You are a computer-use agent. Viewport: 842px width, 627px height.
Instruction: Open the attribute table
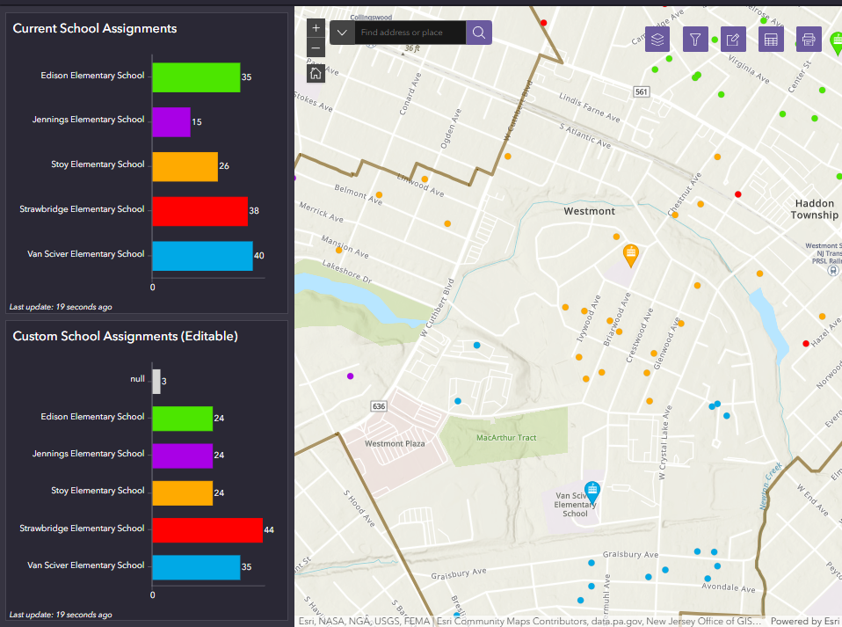[x=771, y=40]
